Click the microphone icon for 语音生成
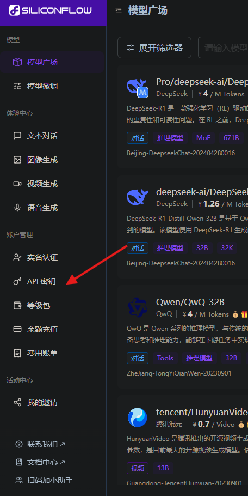The image size is (248, 496). pyautogui.click(x=17, y=208)
